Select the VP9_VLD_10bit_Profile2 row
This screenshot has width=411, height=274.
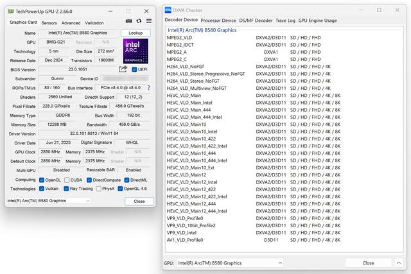284,225
